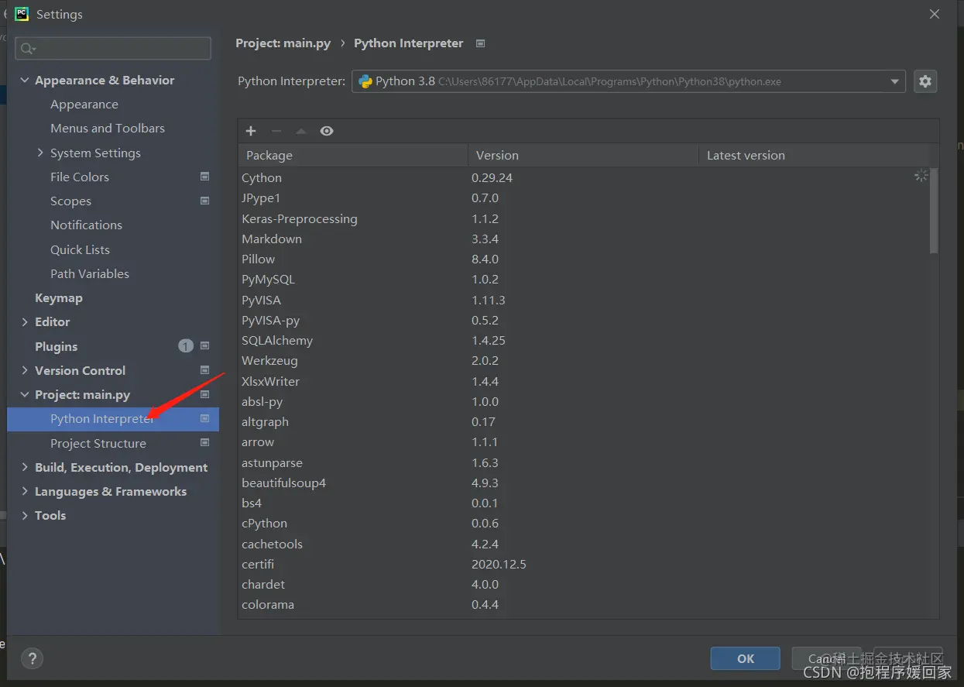Select the PyVISA-py package row
Image resolution: width=964 pixels, height=687 pixels.
[x=584, y=320]
